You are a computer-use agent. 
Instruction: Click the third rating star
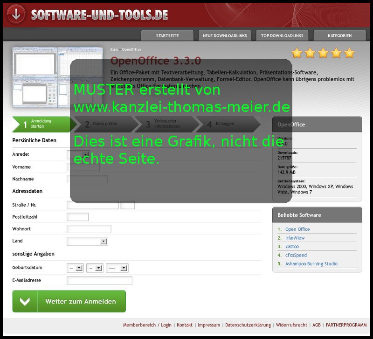click(x=323, y=53)
